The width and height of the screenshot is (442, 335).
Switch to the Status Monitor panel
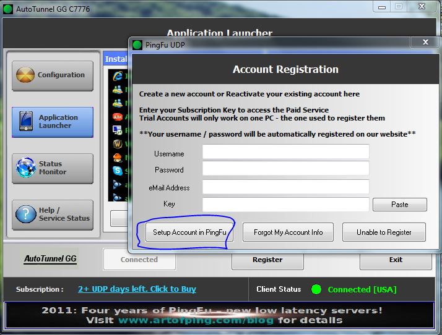[x=53, y=169]
